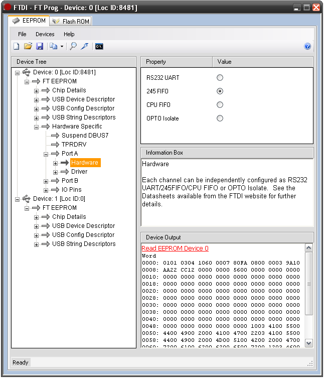
Task: Click the copy pages toolbar icon
Action: pyautogui.click(x=53, y=46)
